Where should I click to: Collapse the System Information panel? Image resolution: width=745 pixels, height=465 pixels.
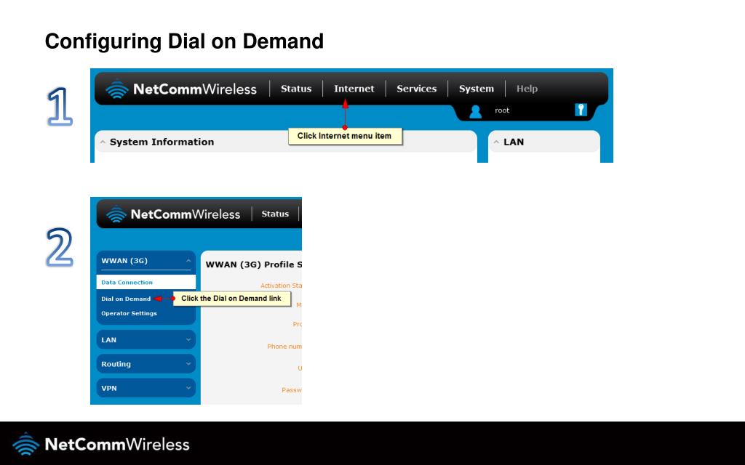[103, 142]
